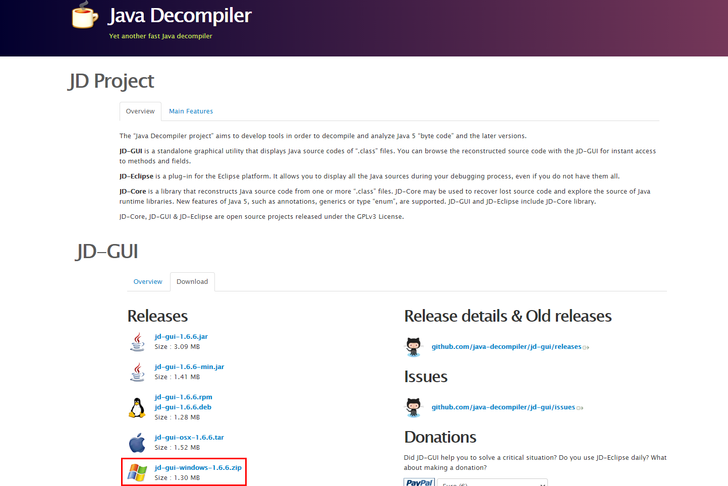
Task: Switch to the Main Features tab
Action: tap(191, 111)
